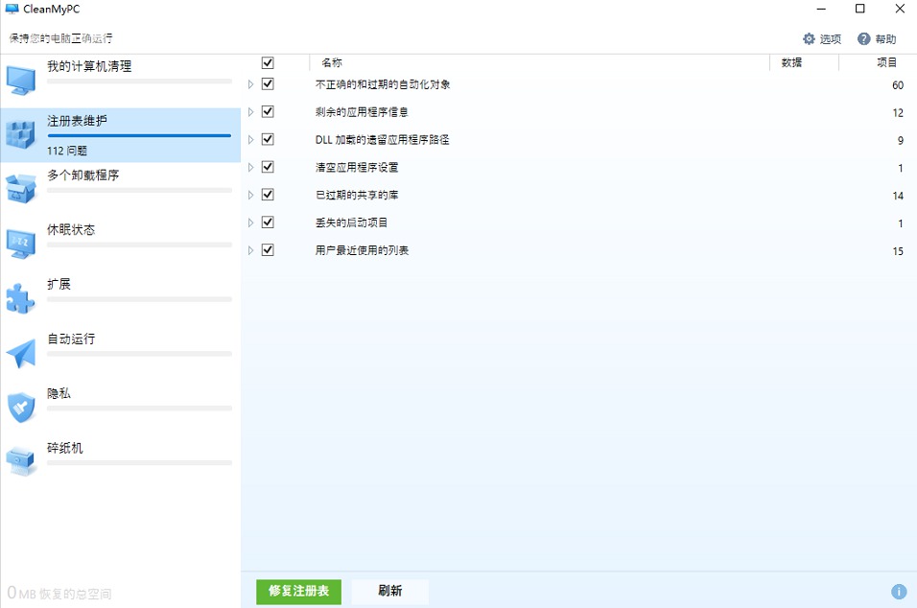Open 多个卸载程序 section
Screen dimensions: 917x608
pos(121,190)
